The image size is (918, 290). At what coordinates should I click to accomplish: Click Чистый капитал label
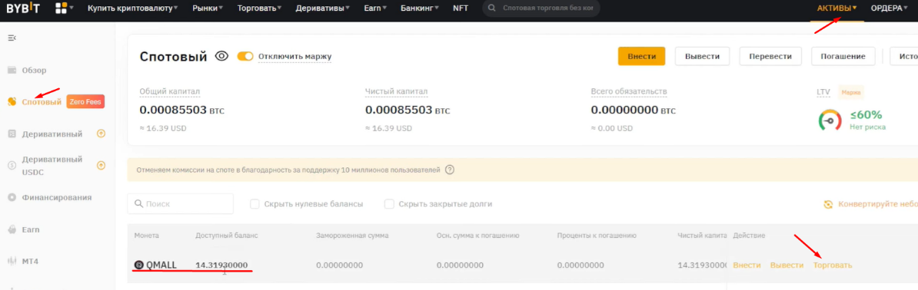397,92
